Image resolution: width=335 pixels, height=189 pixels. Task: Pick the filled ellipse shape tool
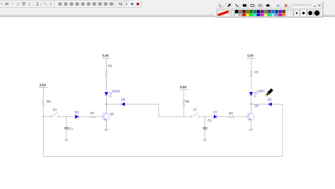click(x=268, y=6)
